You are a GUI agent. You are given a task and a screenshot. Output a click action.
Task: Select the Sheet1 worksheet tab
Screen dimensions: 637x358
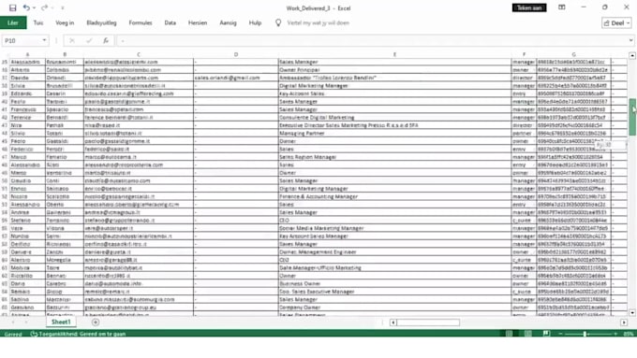pos(61,322)
